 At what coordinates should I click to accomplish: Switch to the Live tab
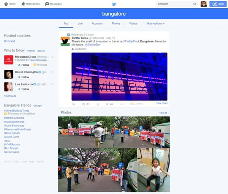80,24
